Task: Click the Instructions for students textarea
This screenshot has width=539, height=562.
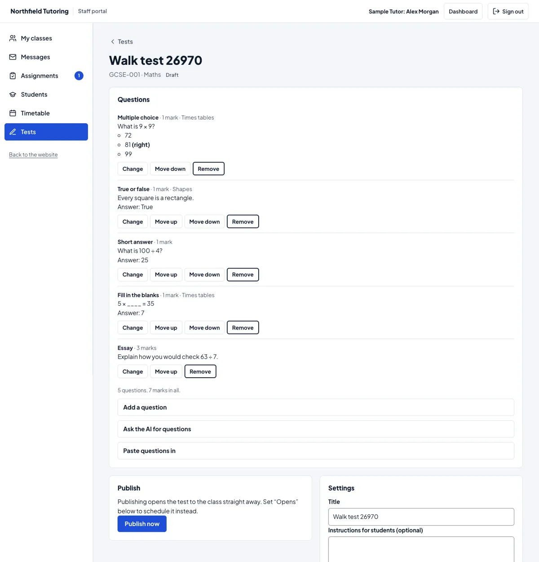Action: pos(421,549)
